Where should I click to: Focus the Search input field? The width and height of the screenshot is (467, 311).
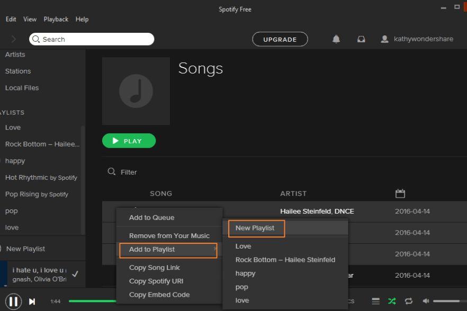point(92,39)
